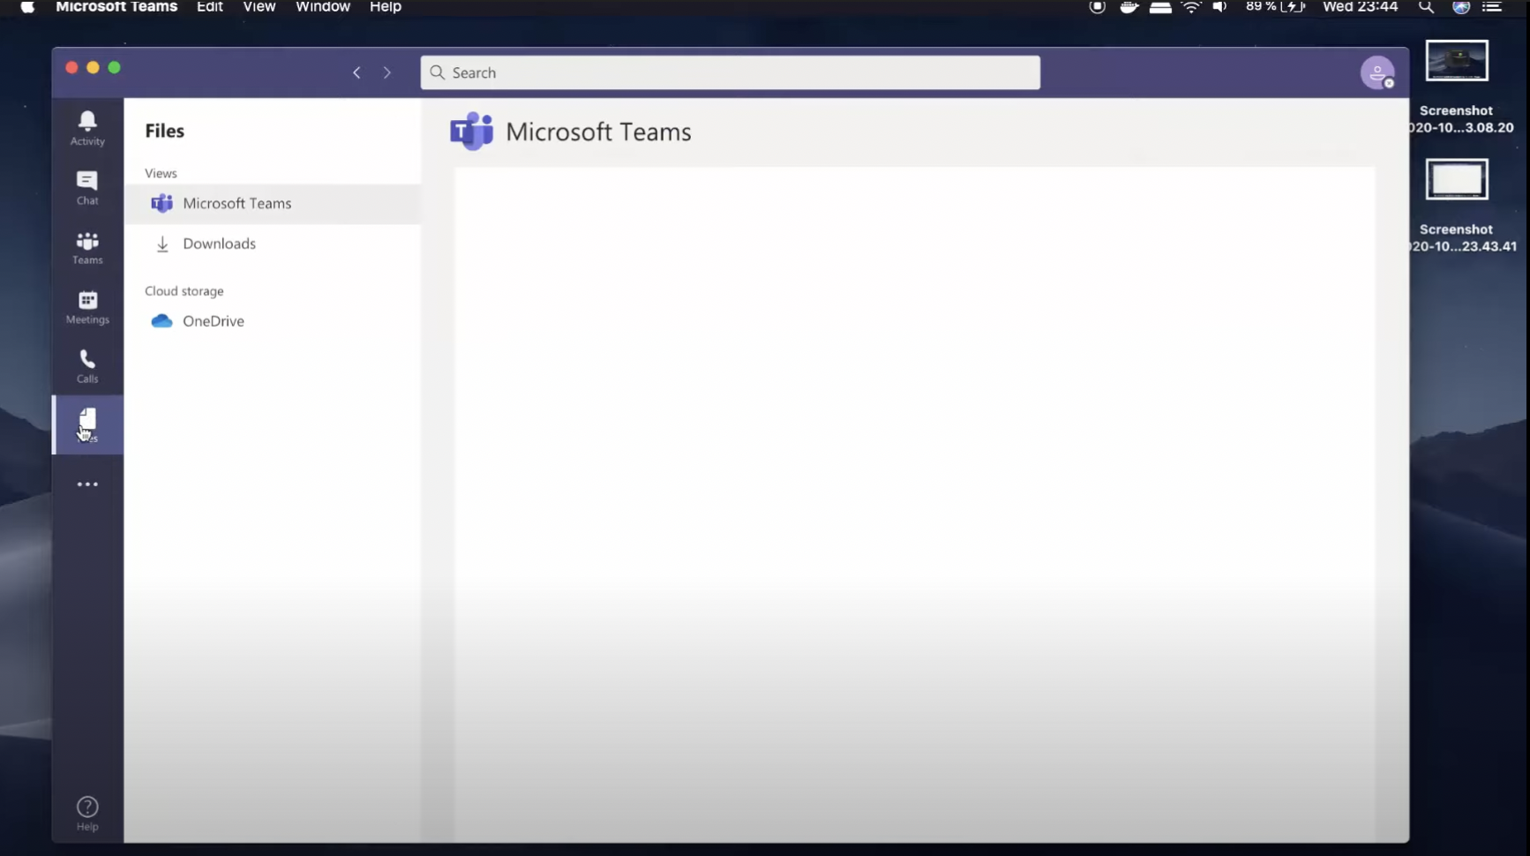Image resolution: width=1530 pixels, height=856 pixels.
Task: Open the profile avatar menu
Action: point(1376,72)
